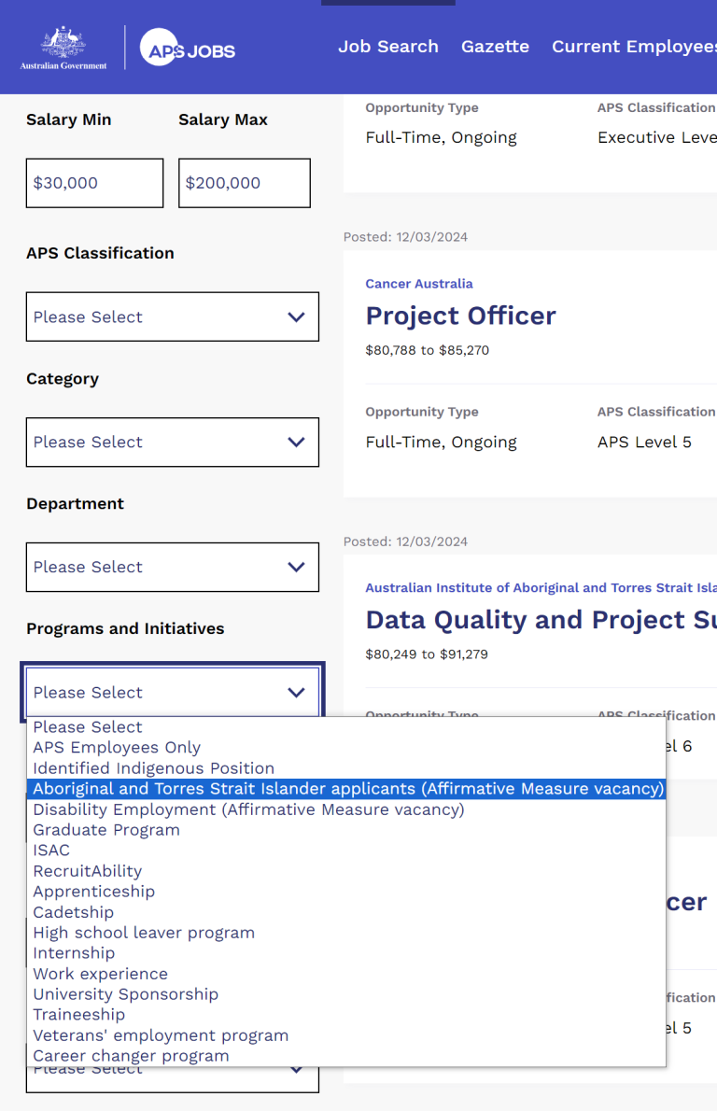The height and width of the screenshot is (1111, 717).
Task: Select 'Disability Employment (Affirmative Measure vacancy)' option
Action: tap(345, 809)
